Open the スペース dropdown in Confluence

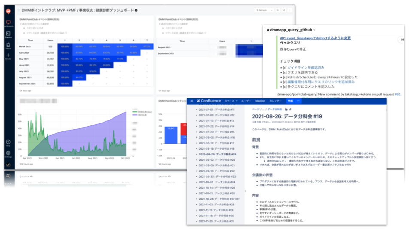[x=231, y=101]
